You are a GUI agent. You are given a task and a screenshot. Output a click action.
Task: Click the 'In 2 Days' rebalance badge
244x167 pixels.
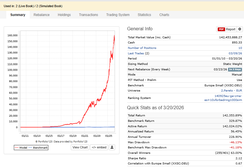(235, 69)
